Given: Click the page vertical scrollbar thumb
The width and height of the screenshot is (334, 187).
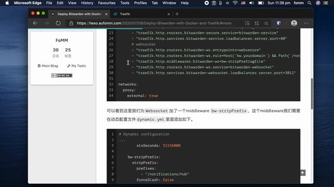Looking at the screenshot, I should pos(312,94).
